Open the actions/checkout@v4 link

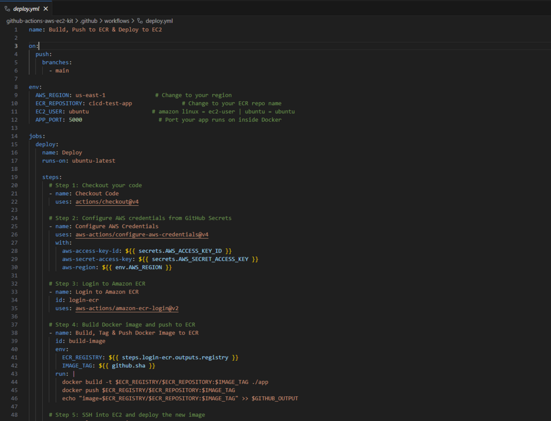click(107, 201)
